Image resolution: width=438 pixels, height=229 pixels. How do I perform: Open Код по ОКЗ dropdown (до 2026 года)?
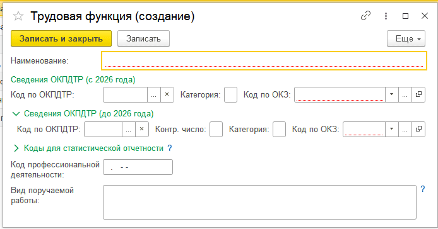pyautogui.click(x=392, y=129)
